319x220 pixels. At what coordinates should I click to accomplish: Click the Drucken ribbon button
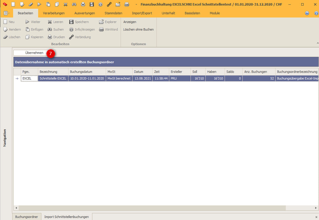[56, 37]
